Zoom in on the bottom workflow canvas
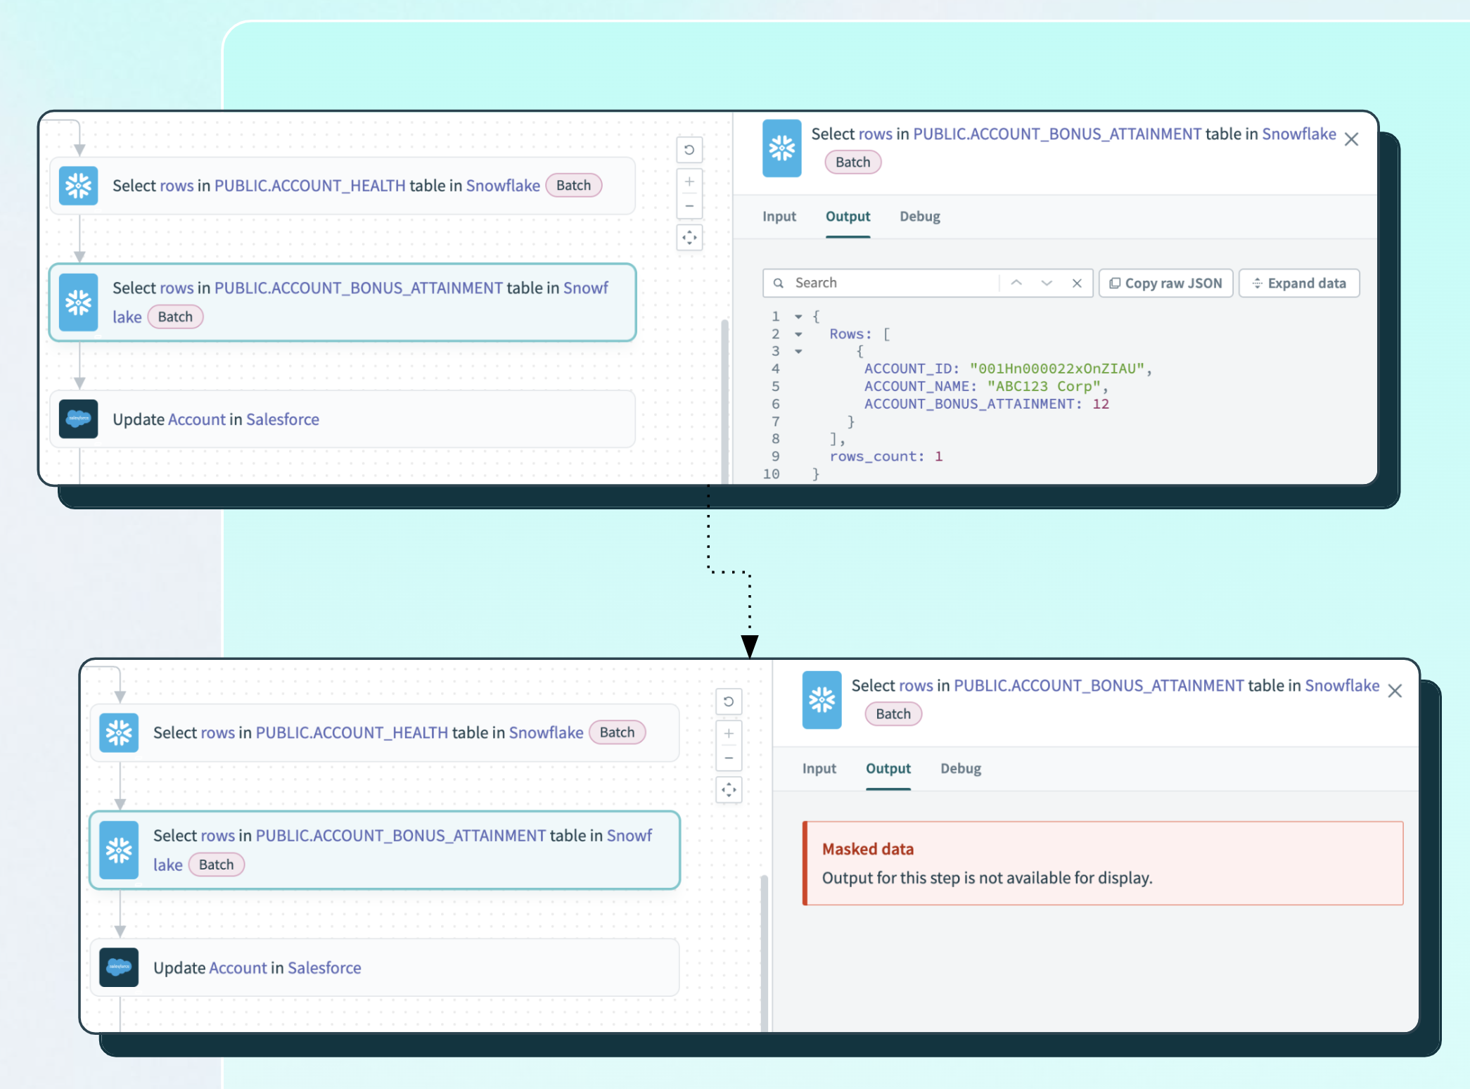Screen dimensions: 1470x1089 pyautogui.click(x=729, y=734)
